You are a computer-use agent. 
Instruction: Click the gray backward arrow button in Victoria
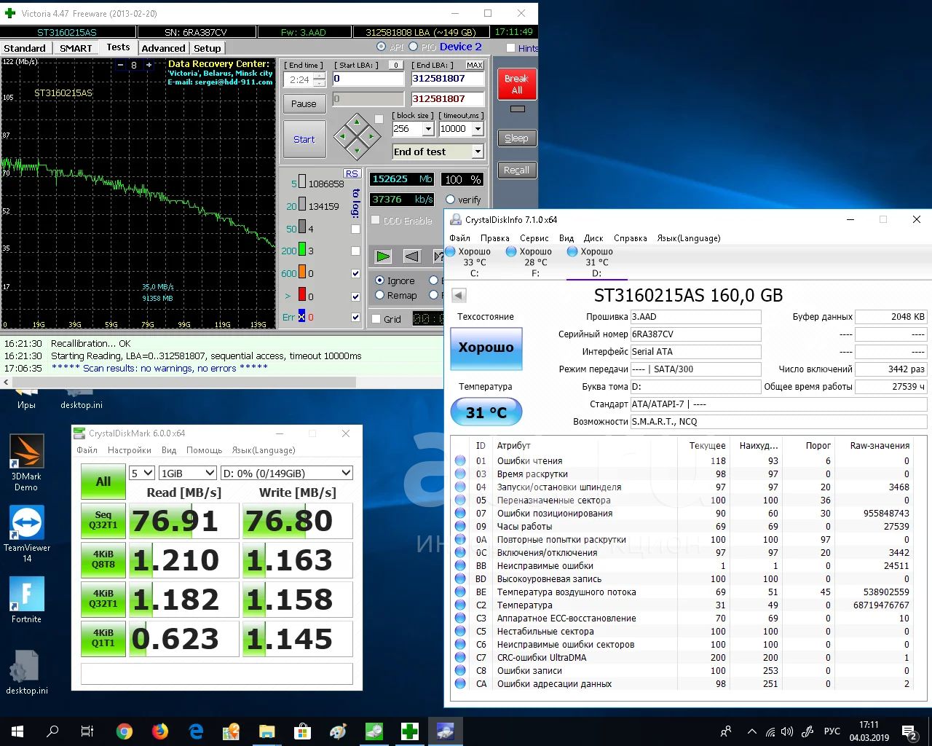click(411, 256)
